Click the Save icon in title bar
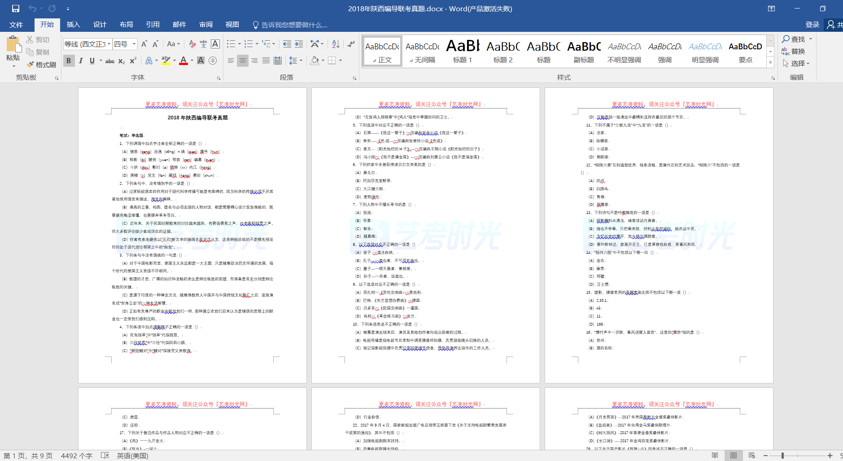 [16, 9]
